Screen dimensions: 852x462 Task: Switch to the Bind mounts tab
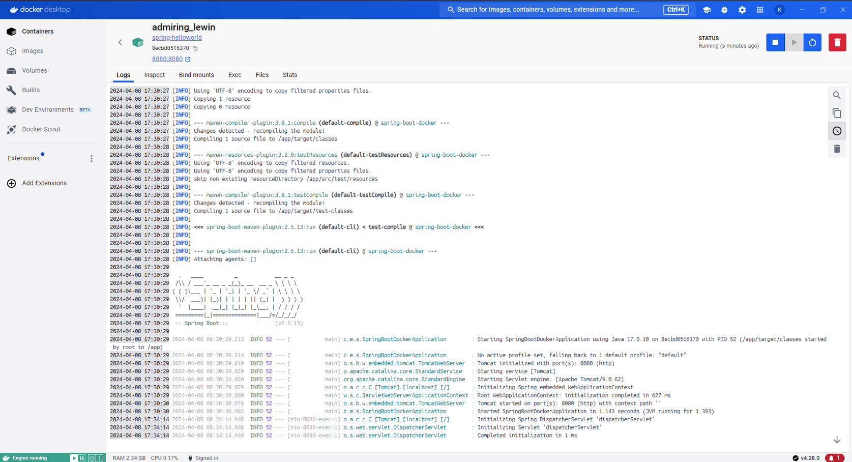(x=196, y=75)
